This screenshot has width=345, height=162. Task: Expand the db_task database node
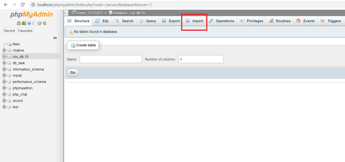(x=4, y=63)
